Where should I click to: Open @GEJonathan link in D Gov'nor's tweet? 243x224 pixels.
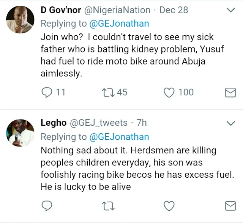[119, 24]
